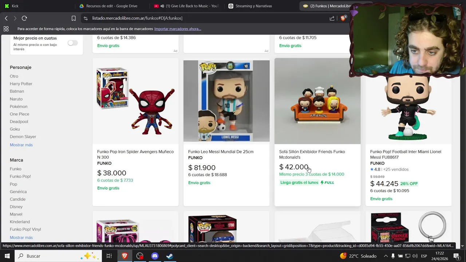Open the weather widget showing 22°C Soleado
Viewport: 466px width, 262px height.
click(x=358, y=256)
